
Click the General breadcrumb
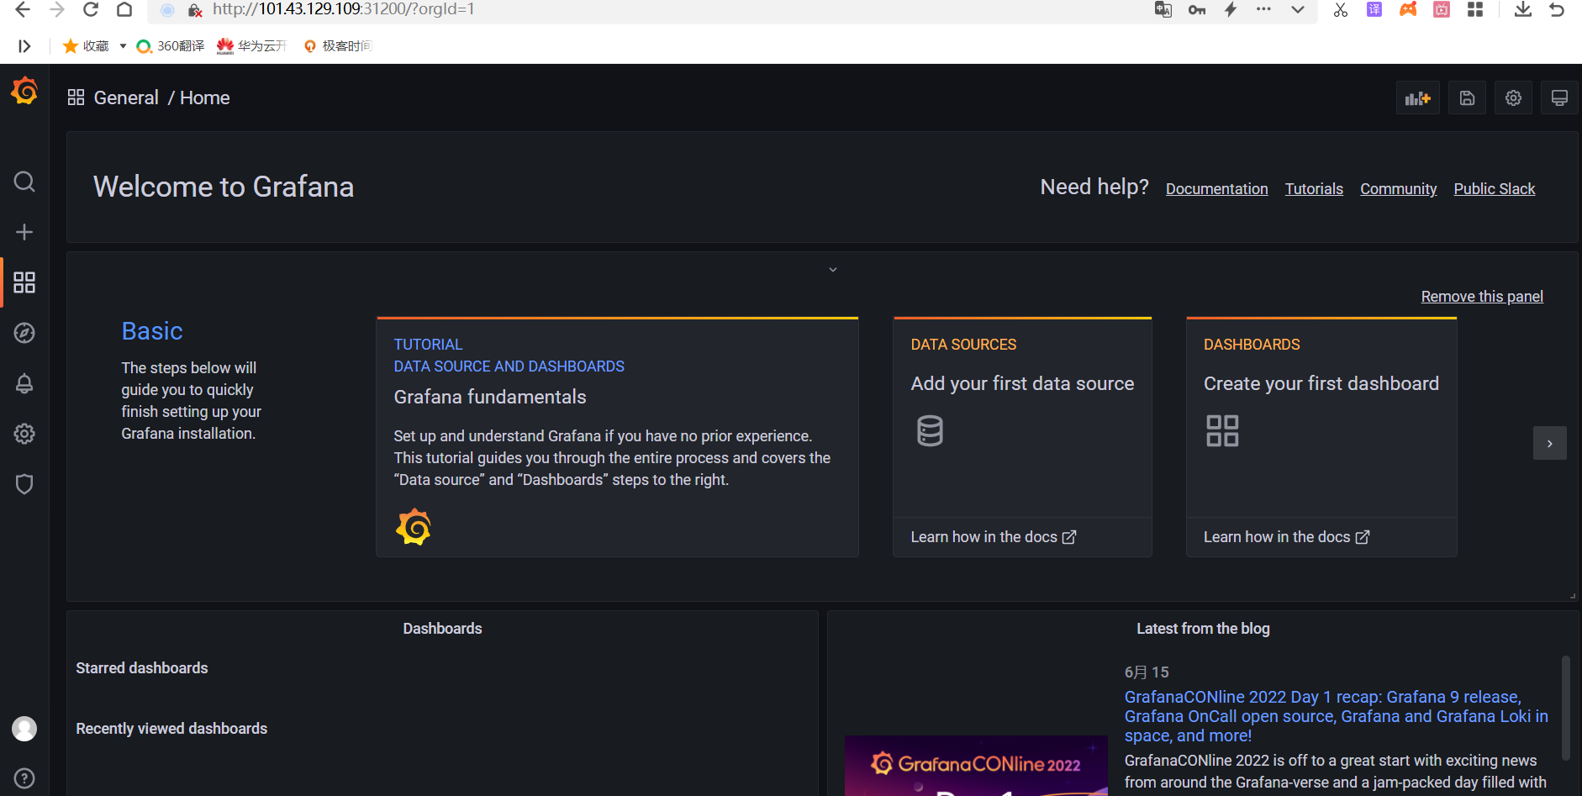(x=126, y=98)
